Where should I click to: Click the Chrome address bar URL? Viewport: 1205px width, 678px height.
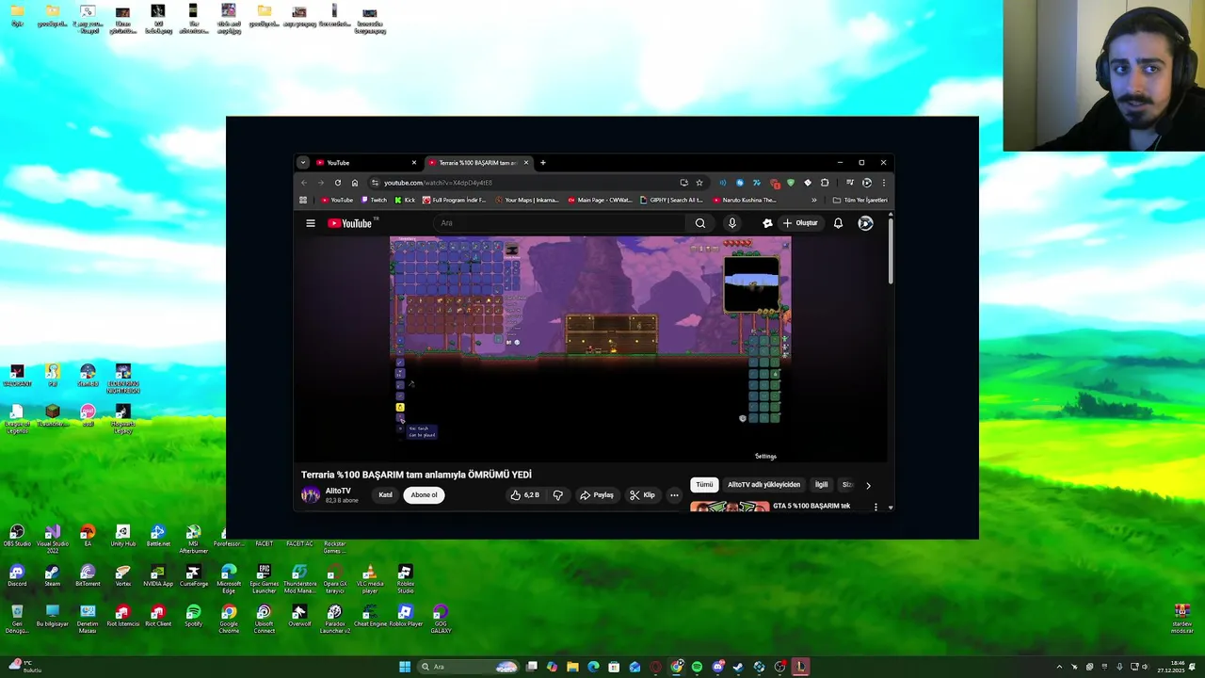(438, 183)
